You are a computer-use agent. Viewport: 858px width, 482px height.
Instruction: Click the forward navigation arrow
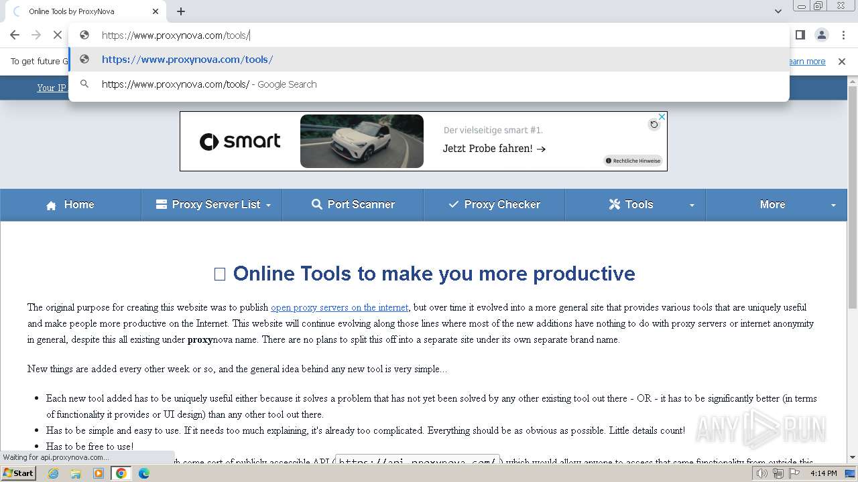tap(36, 35)
